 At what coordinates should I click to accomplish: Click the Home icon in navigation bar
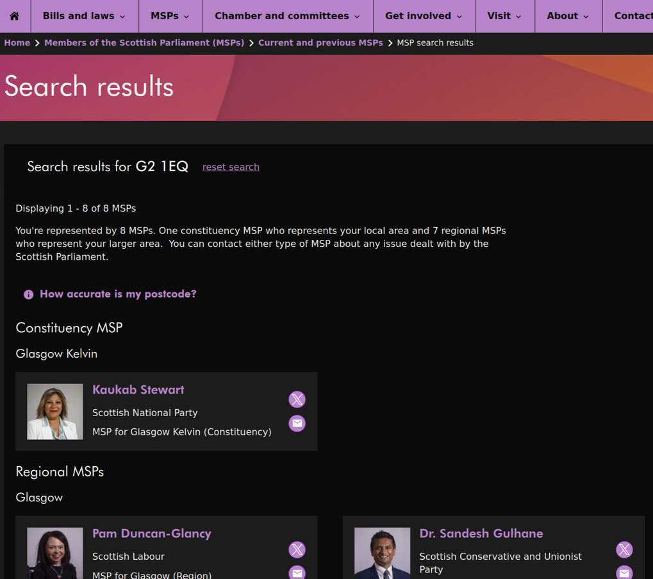[x=14, y=16]
